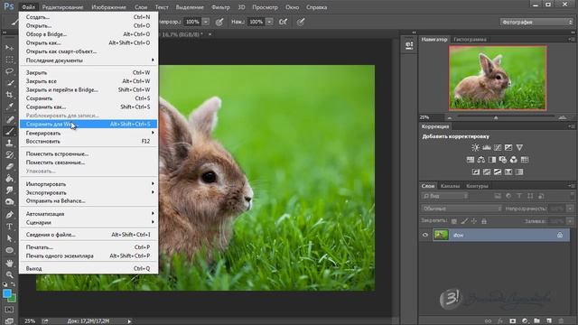The width and height of the screenshot is (578, 325).
Task: Switch to the Контуры tab
Action: tap(477, 186)
